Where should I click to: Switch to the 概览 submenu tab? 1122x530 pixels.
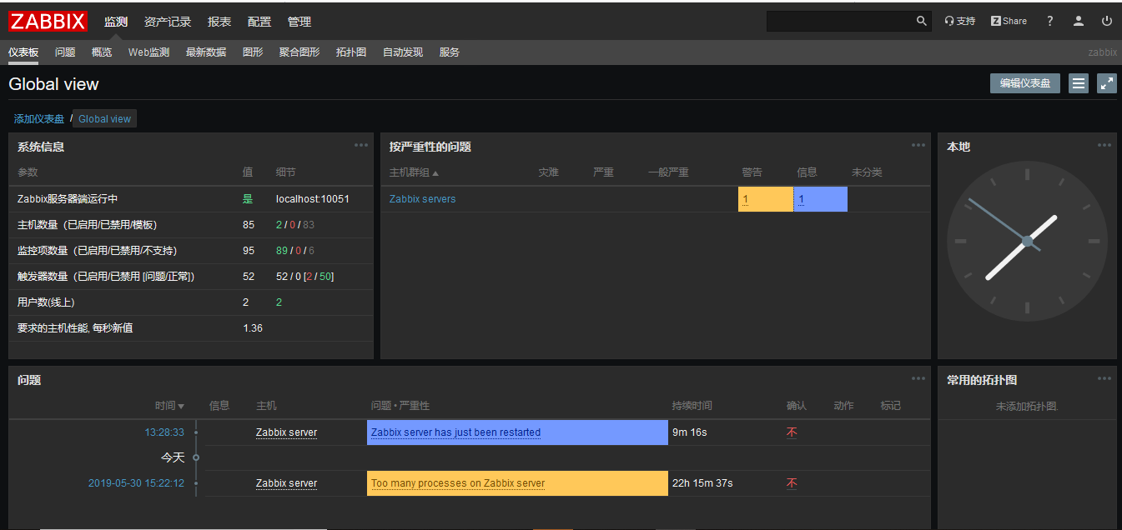102,52
